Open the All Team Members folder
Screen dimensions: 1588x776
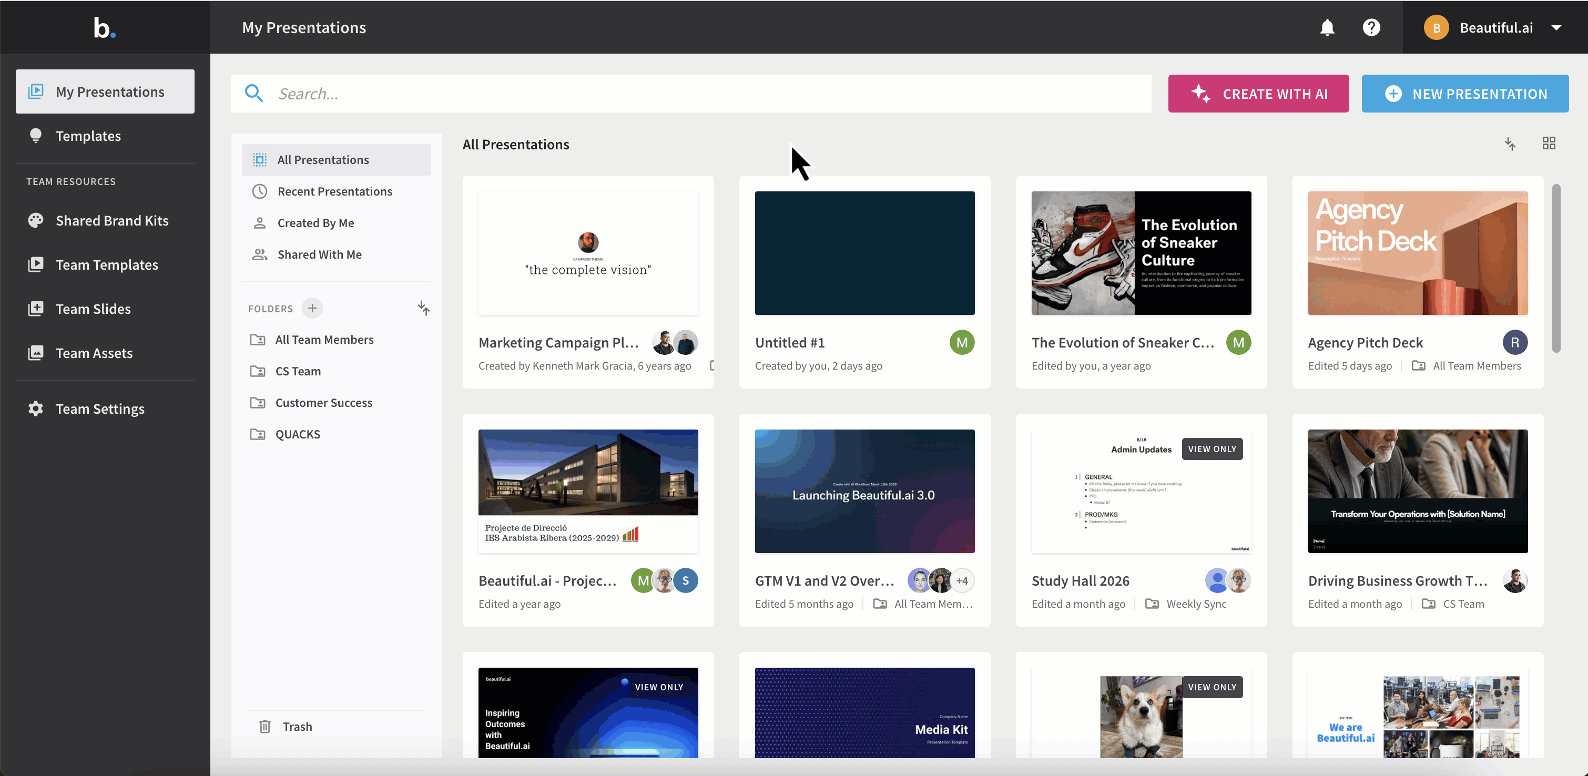[x=336, y=340]
